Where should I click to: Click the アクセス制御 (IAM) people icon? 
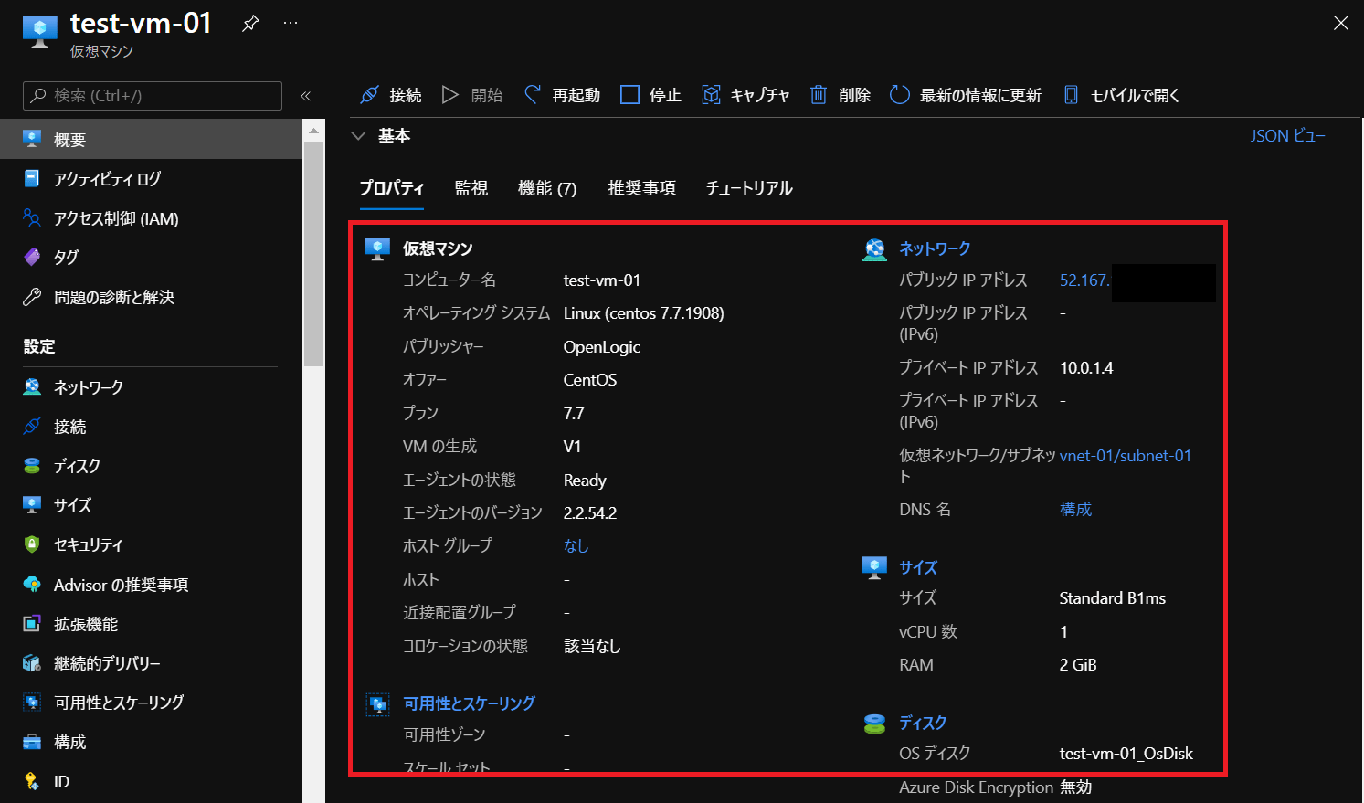(32, 218)
